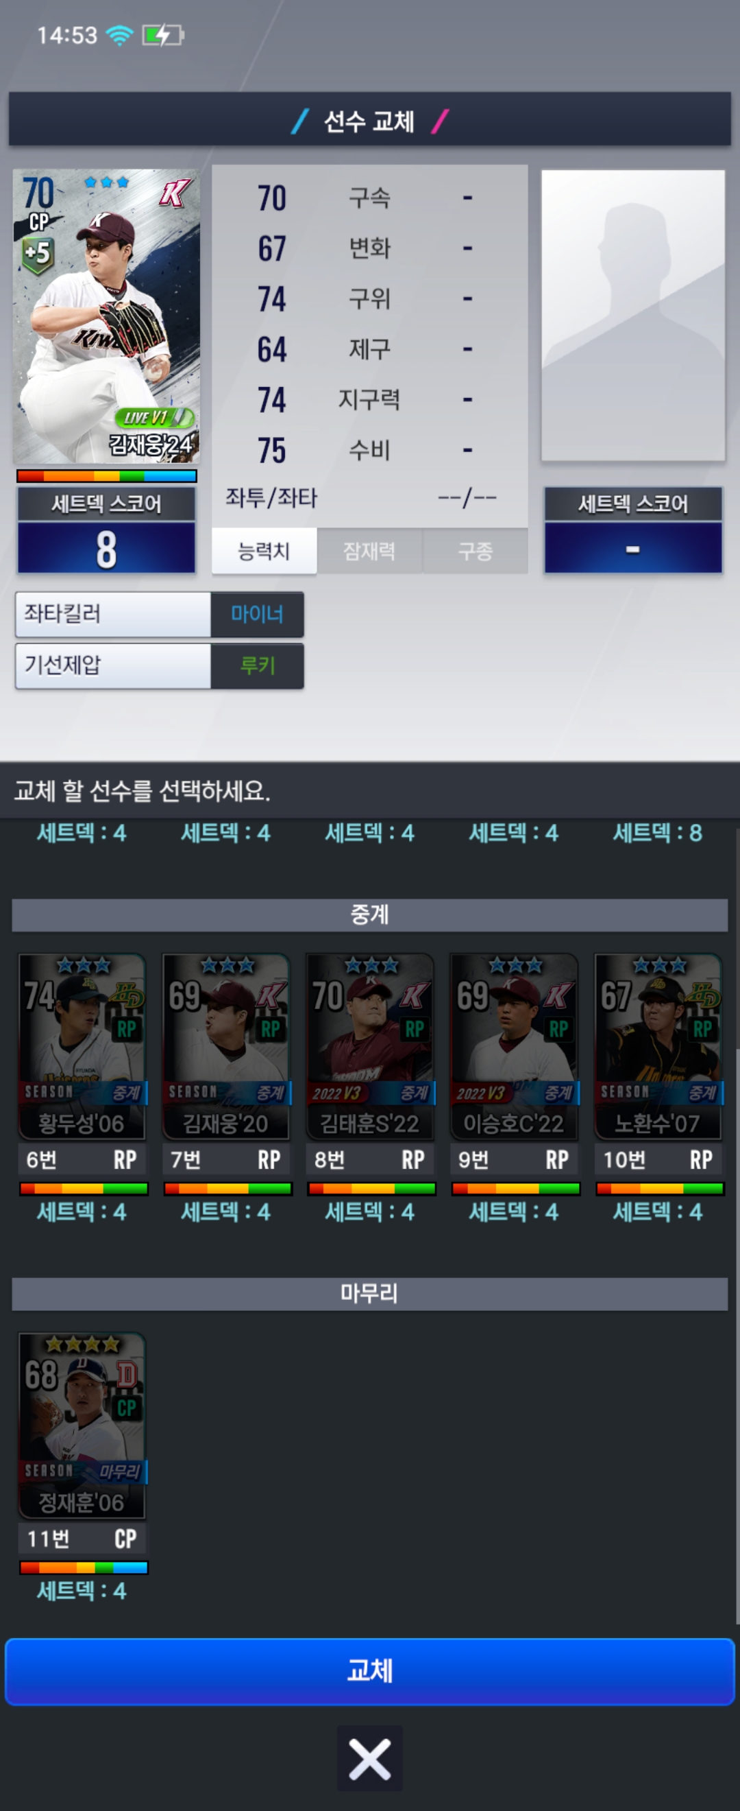The width and height of the screenshot is (740, 1811).
Task: Tap the +5 upgrade badge icon
Action: click(x=37, y=255)
